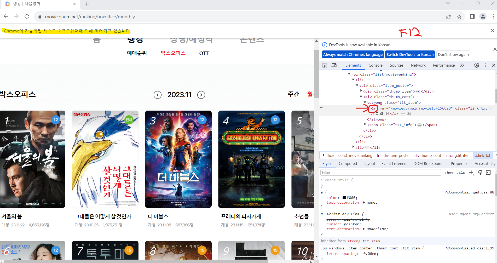Click the share page icon in address bar
Screen dimensions: 497x263
pyautogui.click(x=449, y=17)
